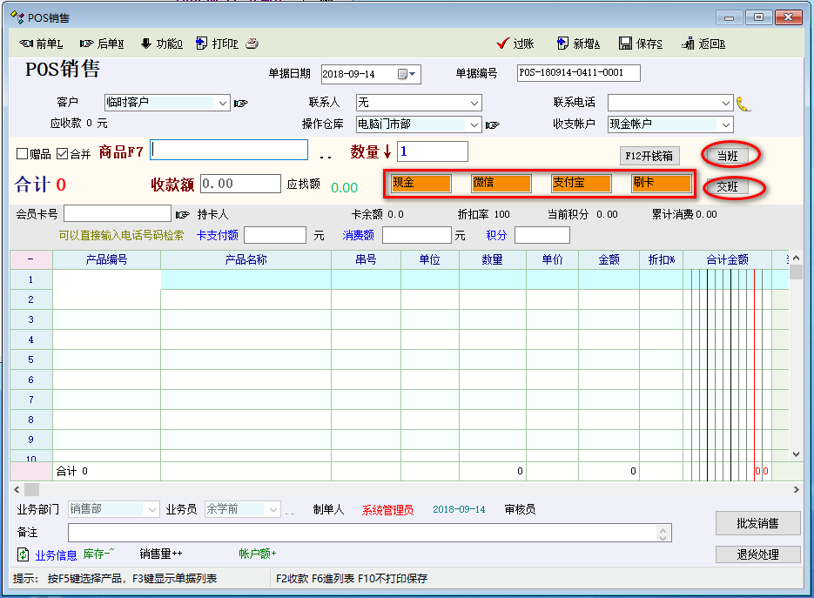Click the 前单 (previous order) toolbar icon
This screenshot has width=814, height=598.
(x=26, y=44)
